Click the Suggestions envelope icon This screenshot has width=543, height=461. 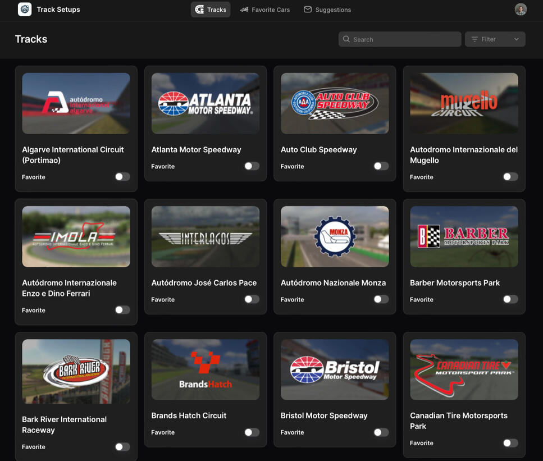pyautogui.click(x=308, y=10)
